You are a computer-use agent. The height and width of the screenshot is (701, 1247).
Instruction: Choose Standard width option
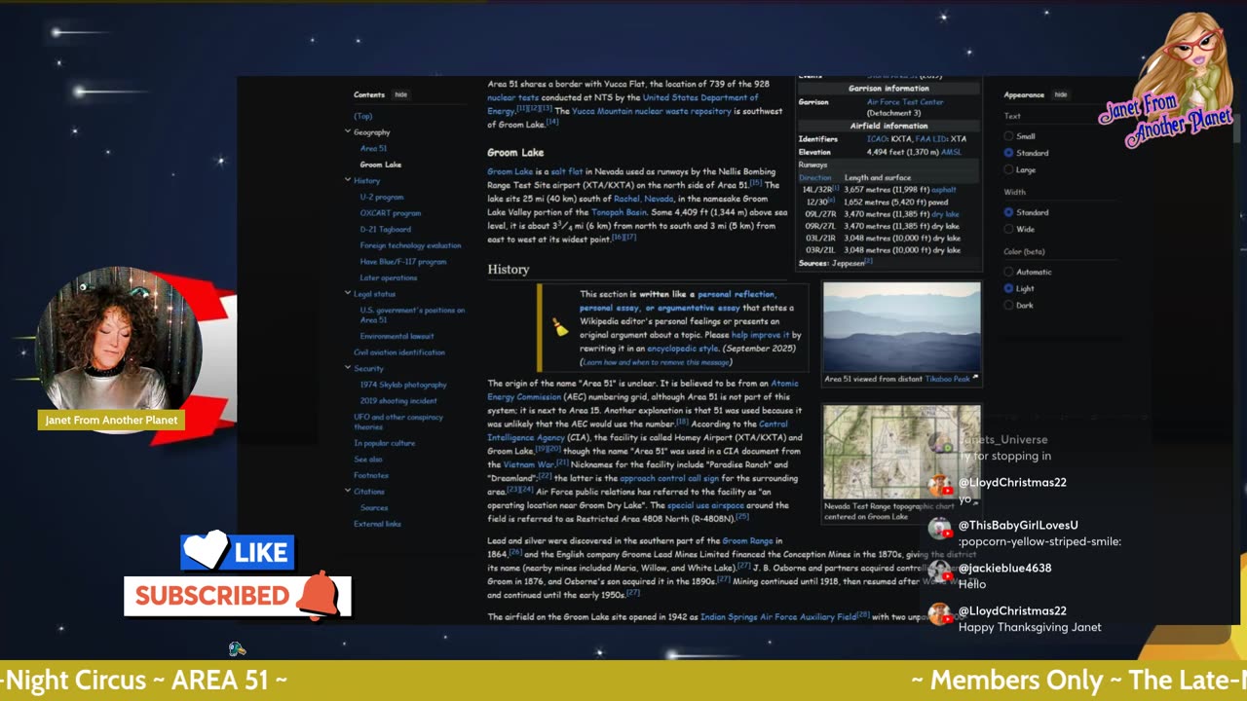tap(1008, 212)
